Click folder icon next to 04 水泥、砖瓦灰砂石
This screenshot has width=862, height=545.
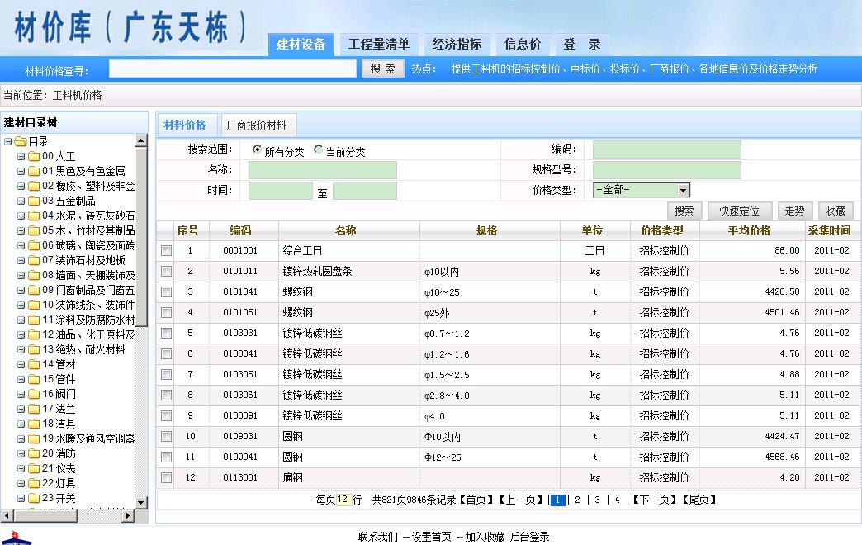(x=34, y=216)
